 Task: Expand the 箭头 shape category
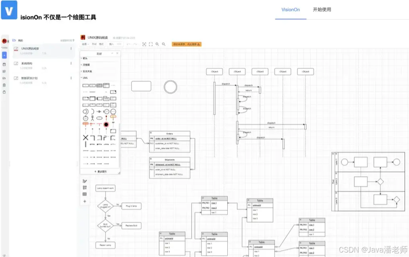[x=85, y=58]
